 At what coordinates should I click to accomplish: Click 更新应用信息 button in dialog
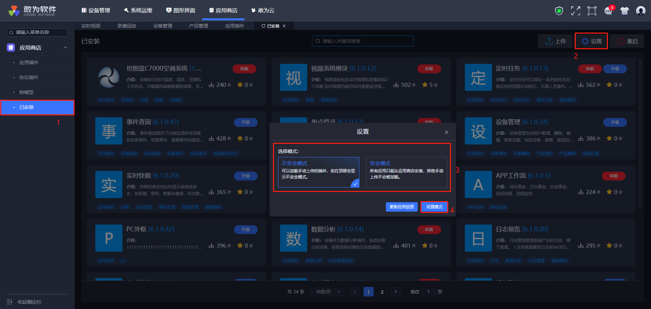402,207
